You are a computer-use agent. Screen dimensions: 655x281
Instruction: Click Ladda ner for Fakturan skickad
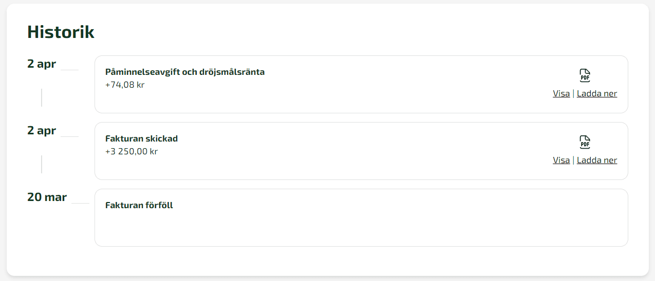tap(597, 160)
